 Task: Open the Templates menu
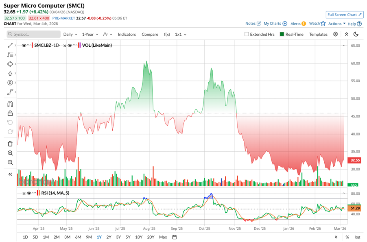pos(318,35)
